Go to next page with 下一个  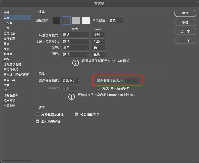(185, 40)
